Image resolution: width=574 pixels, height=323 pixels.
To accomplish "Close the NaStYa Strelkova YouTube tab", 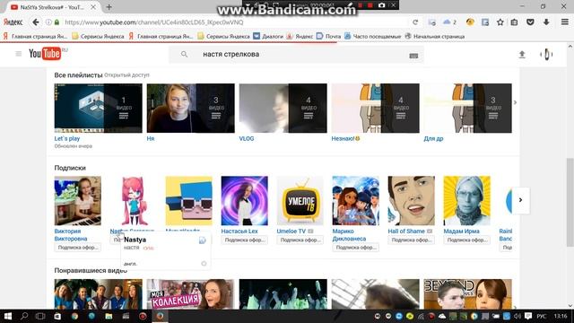I will point(93,7).
